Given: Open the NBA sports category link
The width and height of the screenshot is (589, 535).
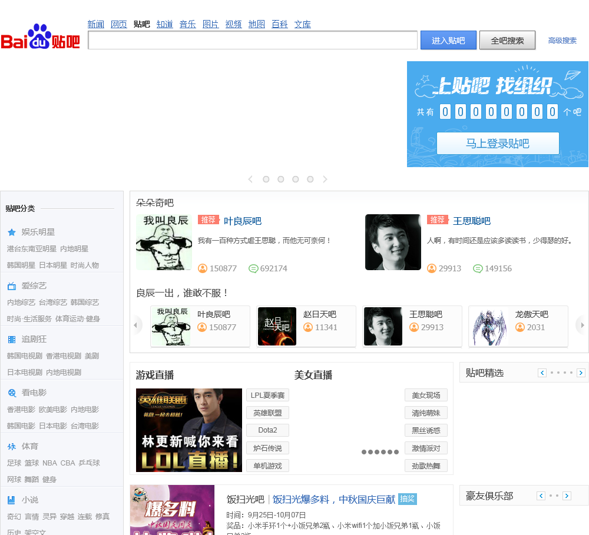Looking at the screenshot, I should point(49,463).
